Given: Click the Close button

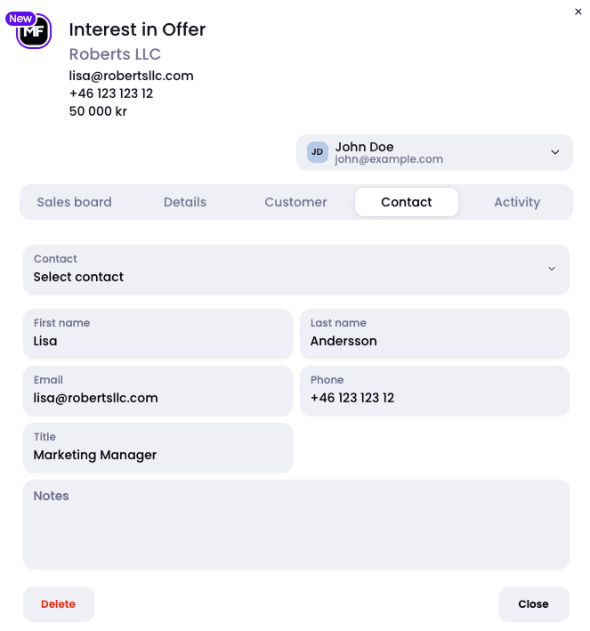Looking at the screenshot, I should [x=533, y=604].
